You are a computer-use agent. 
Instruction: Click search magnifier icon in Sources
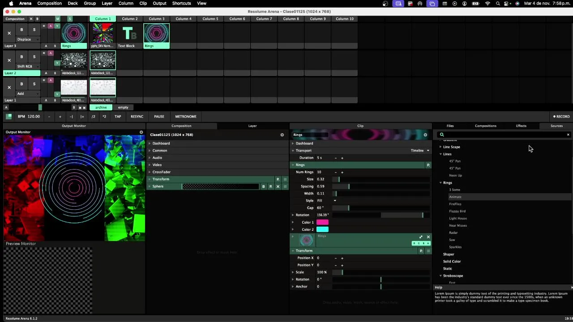click(441, 135)
